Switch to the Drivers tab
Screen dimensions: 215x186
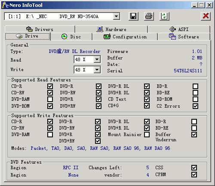coord(40,29)
